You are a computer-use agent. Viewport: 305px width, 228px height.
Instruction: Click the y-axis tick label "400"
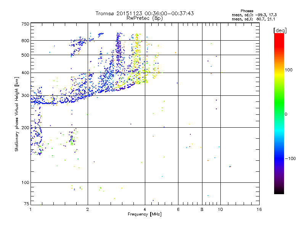[x=25, y=73]
